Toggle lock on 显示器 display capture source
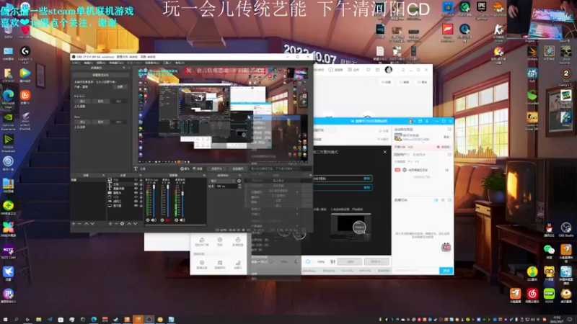The width and height of the screenshot is (577, 324). pyautogui.click(x=141, y=205)
